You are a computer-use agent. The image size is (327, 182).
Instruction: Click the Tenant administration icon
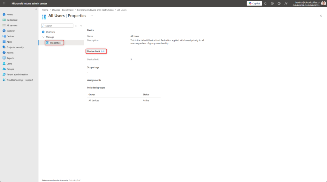[x=4, y=74]
